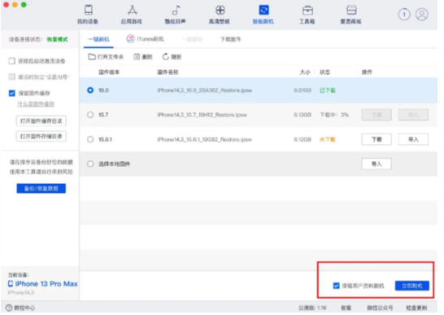The image size is (444, 315).
Task: Open the 应用游戏 apps and games section
Action: pos(133,15)
